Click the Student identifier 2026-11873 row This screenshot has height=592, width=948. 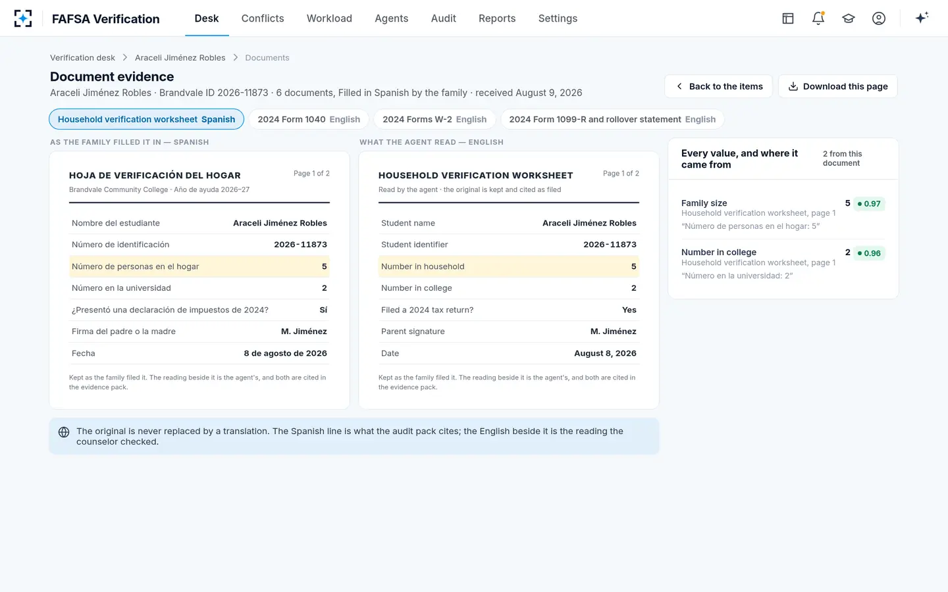(x=509, y=245)
